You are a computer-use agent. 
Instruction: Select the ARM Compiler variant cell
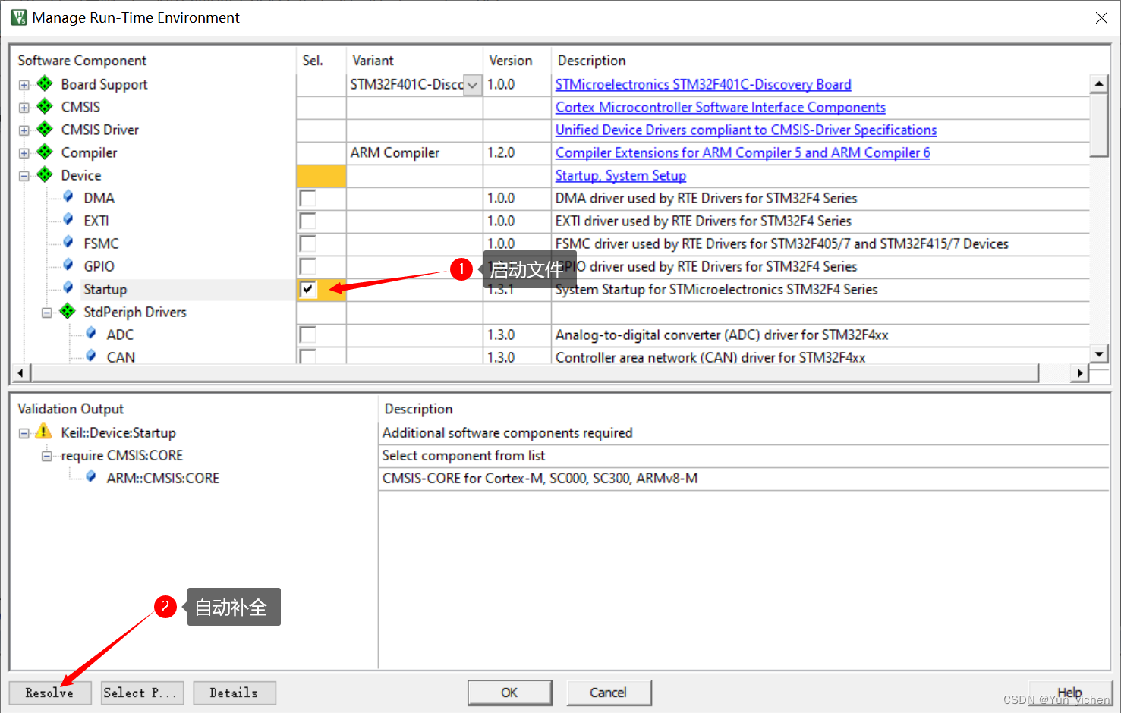[414, 152]
